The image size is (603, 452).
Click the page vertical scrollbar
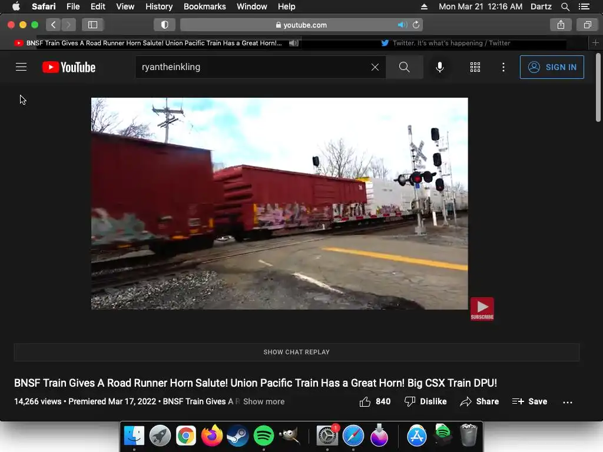(598, 88)
